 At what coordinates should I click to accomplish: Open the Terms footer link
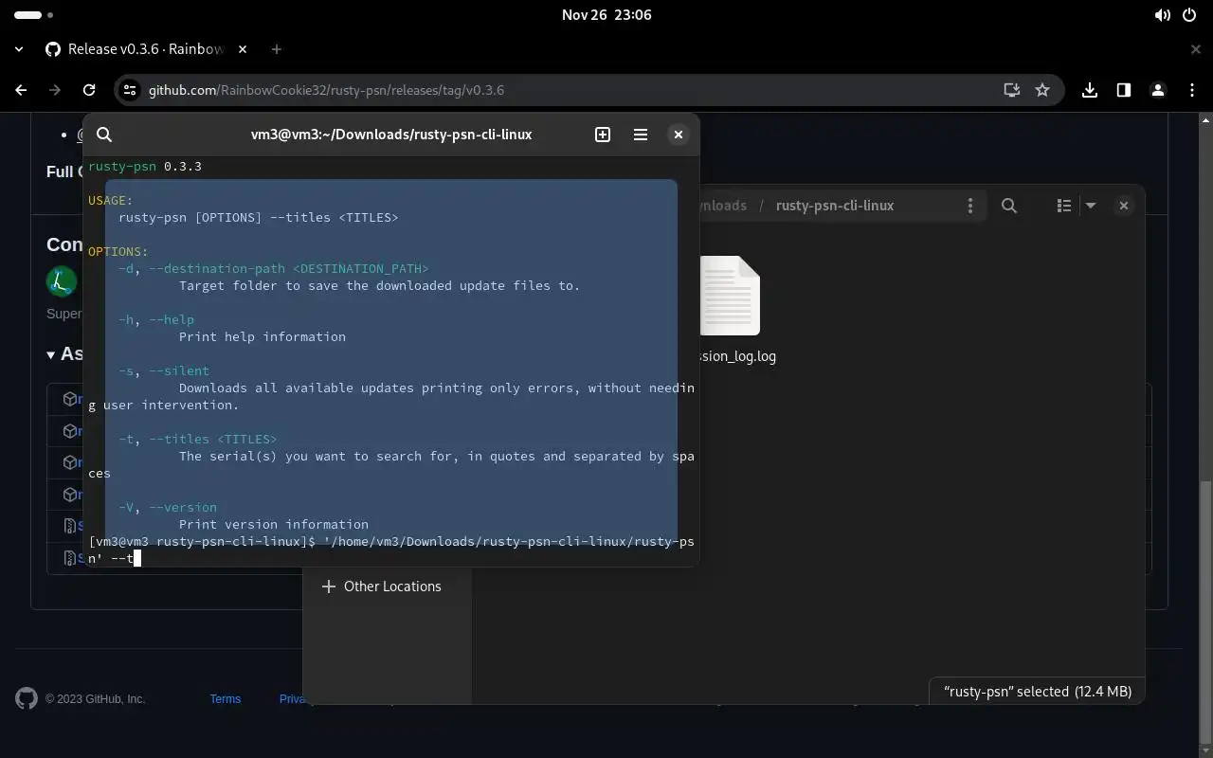point(226,699)
